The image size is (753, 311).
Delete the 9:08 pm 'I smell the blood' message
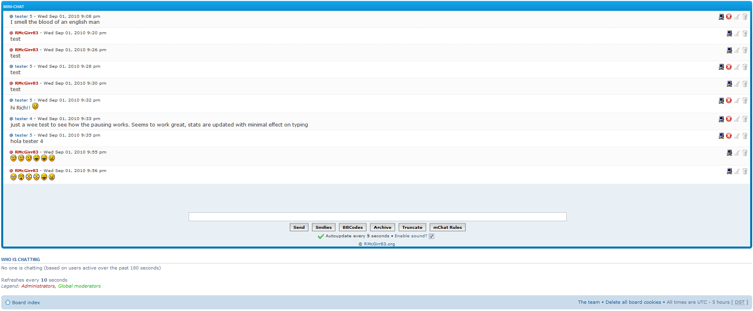(745, 17)
